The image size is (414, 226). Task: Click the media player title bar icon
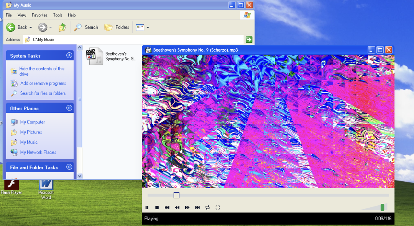tap(148, 50)
